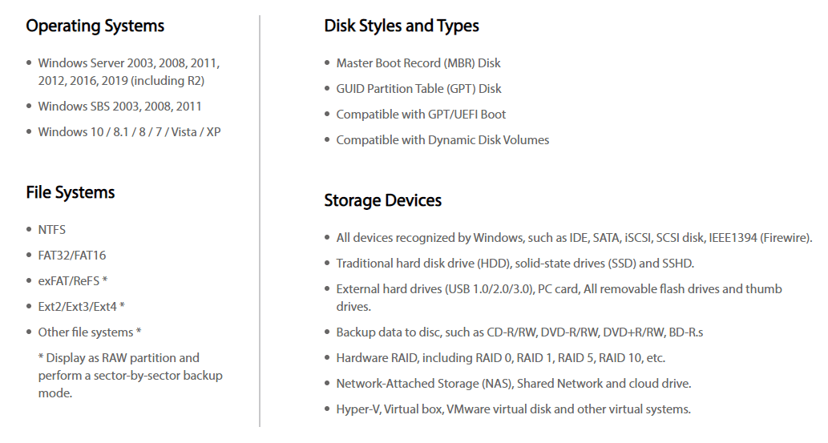
Task: Click the File Systems heading
Action: tap(71, 192)
